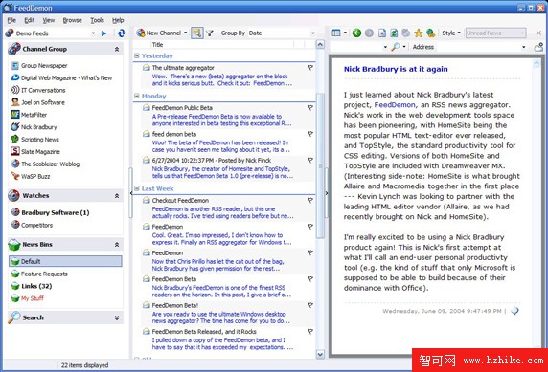Click the browser layout icon
Viewport: 548px width, 372px height.
point(336,33)
